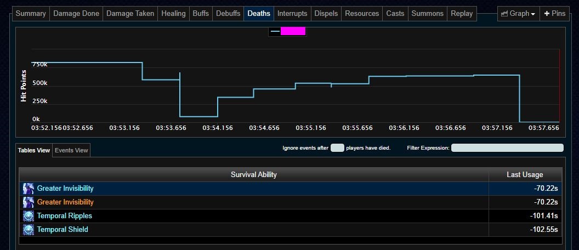Sort by Last Usage column header

[525, 175]
